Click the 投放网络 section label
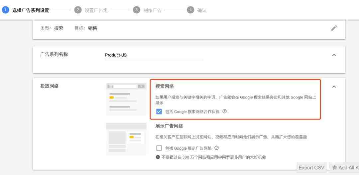This screenshot has height=175, width=359. click(50, 86)
